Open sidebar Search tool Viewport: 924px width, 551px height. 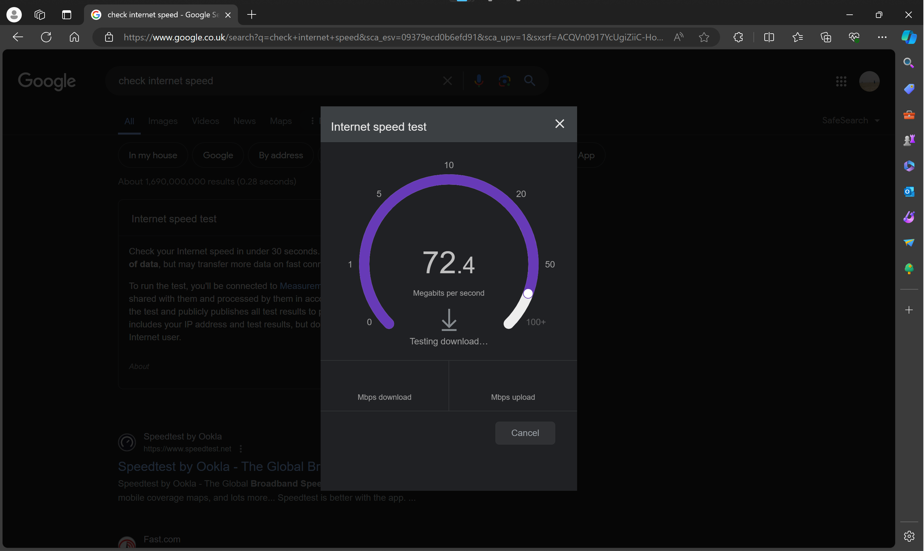point(909,63)
